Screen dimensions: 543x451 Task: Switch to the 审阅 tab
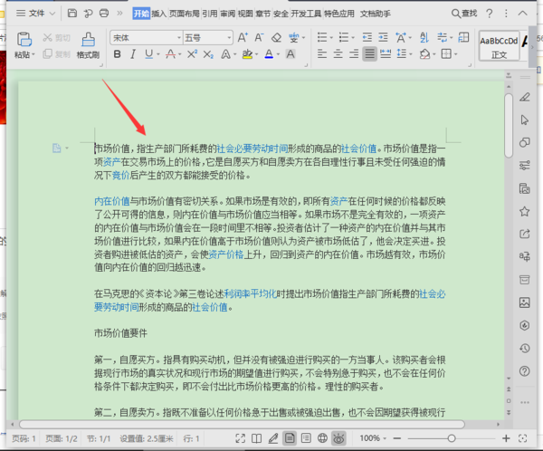228,14
